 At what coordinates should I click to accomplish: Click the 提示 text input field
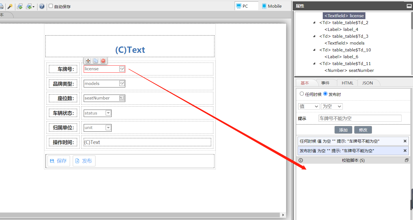click(360, 118)
